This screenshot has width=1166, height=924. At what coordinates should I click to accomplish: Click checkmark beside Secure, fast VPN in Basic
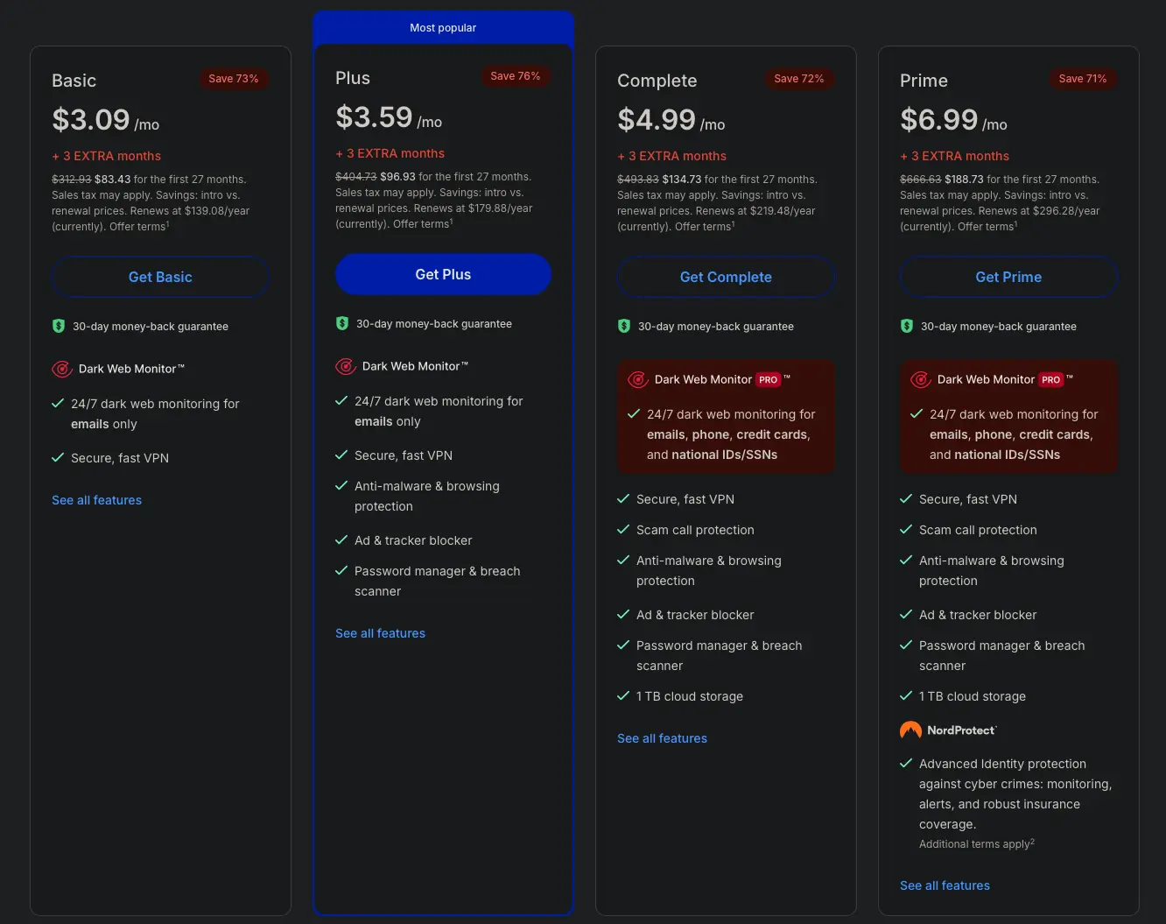(x=58, y=457)
